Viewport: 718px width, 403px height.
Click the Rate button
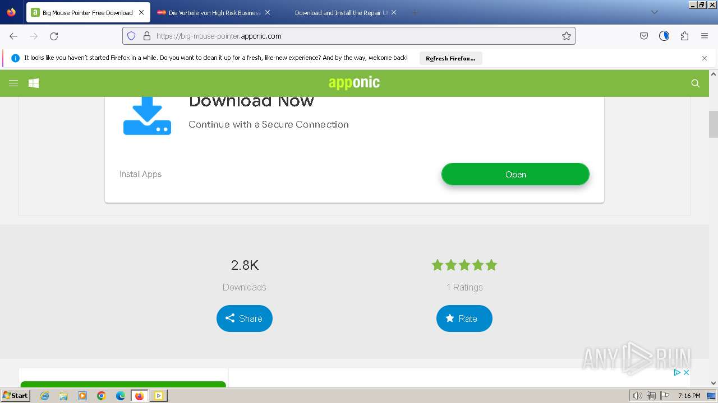click(x=464, y=318)
